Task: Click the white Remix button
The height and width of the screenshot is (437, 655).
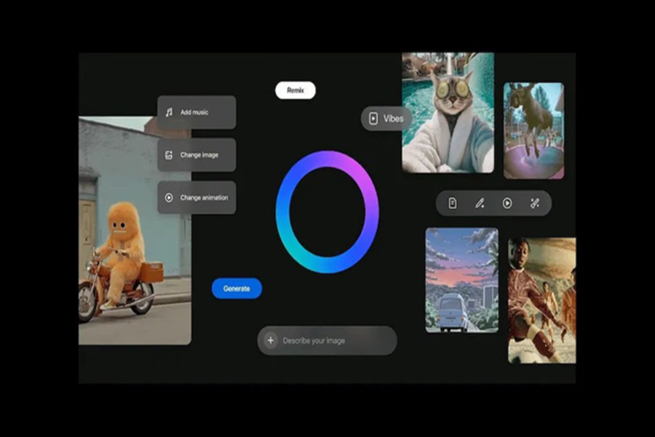Action: pyautogui.click(x=295, y=90)
